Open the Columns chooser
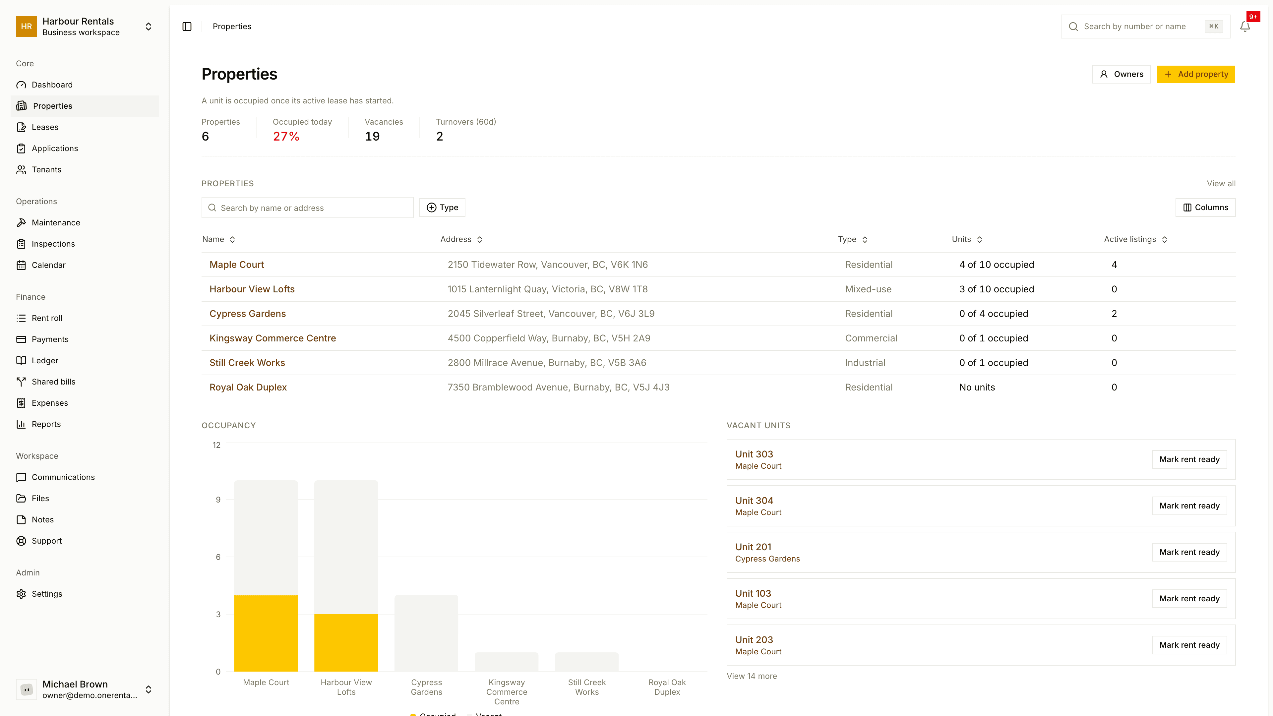Viewport: 1273px width, 716px height. click(1205, 208)
